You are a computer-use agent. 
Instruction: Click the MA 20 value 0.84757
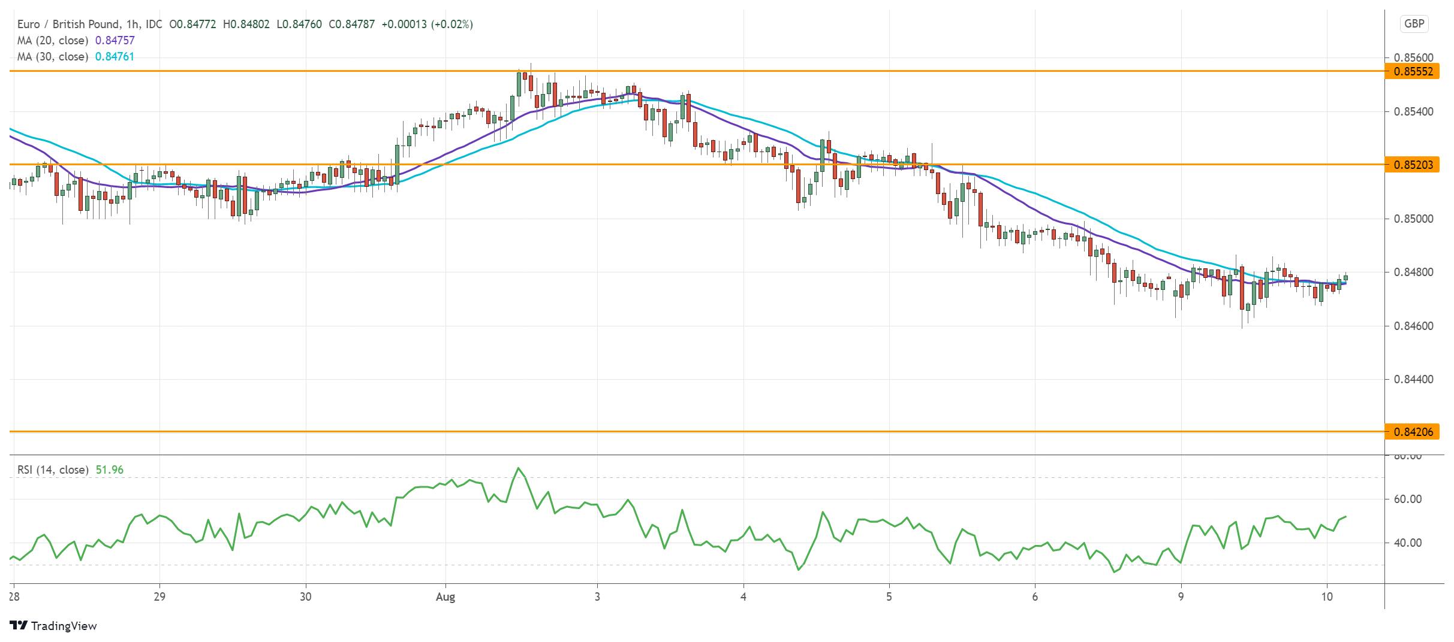(115, 40)
